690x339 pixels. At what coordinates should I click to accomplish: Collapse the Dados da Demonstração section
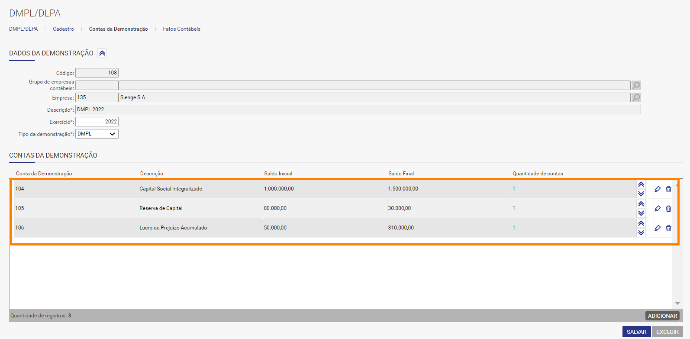102,53
